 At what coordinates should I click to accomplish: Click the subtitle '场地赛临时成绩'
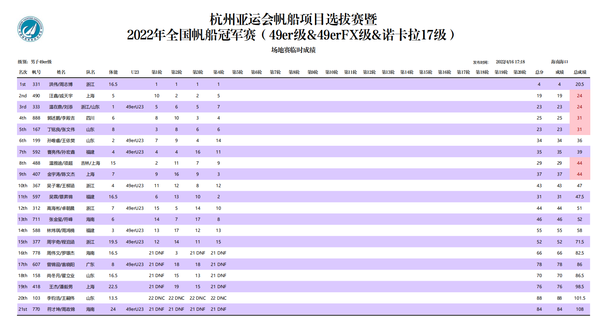[293, 50]
